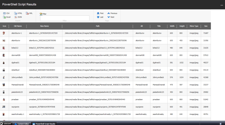Select the pmadsen row thumbnail icon

4,99
